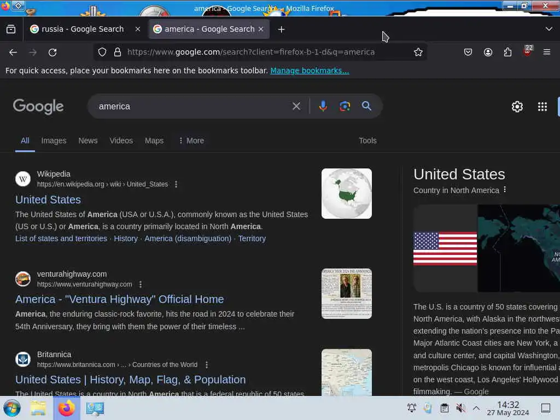The width and height of the screenshot is (560, 420).
Task: Open America (disambiguation) link
Action: click(188, 238)
